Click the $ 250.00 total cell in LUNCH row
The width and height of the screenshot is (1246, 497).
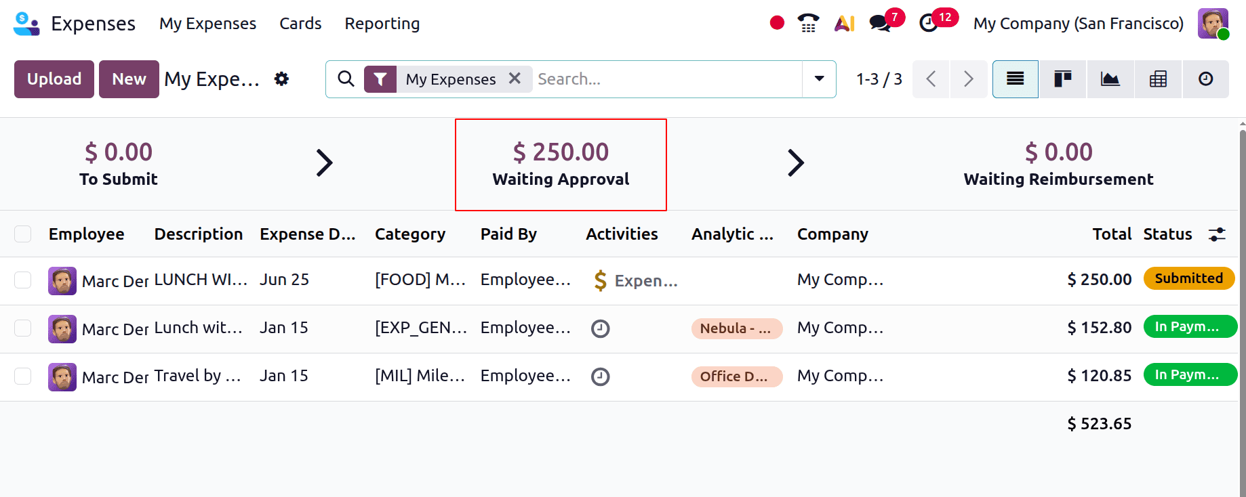pyautogui.click(x=1099, y=280)
